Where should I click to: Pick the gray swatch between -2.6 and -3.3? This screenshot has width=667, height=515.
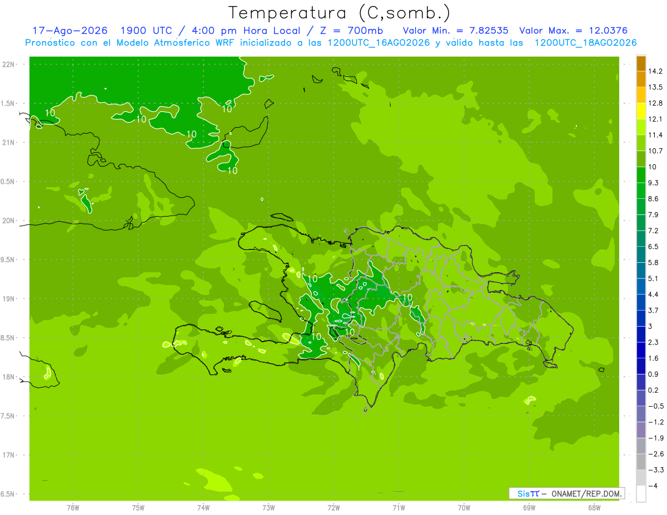click(641, 462)
